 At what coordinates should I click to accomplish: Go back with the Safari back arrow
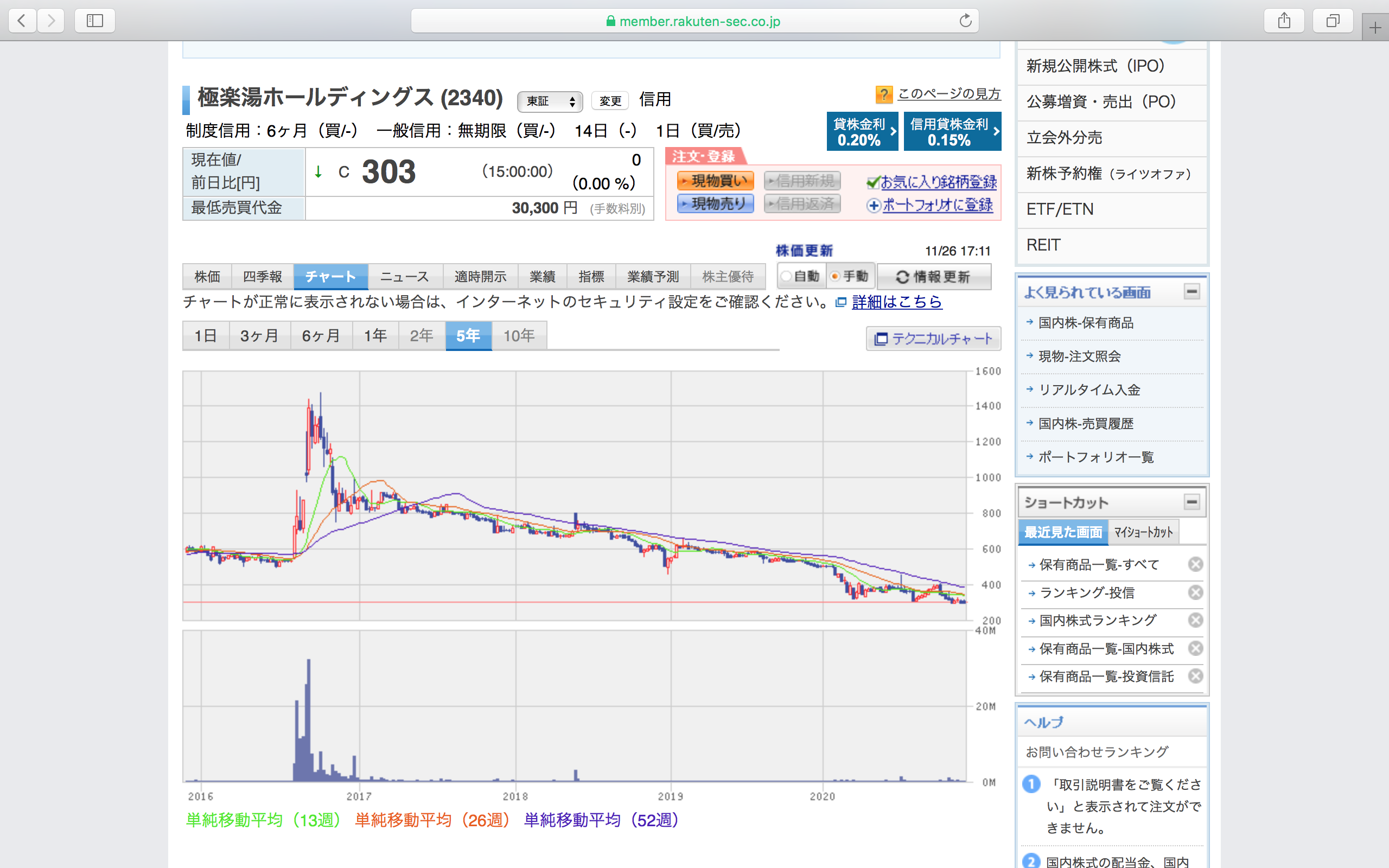tap(22, 21)
